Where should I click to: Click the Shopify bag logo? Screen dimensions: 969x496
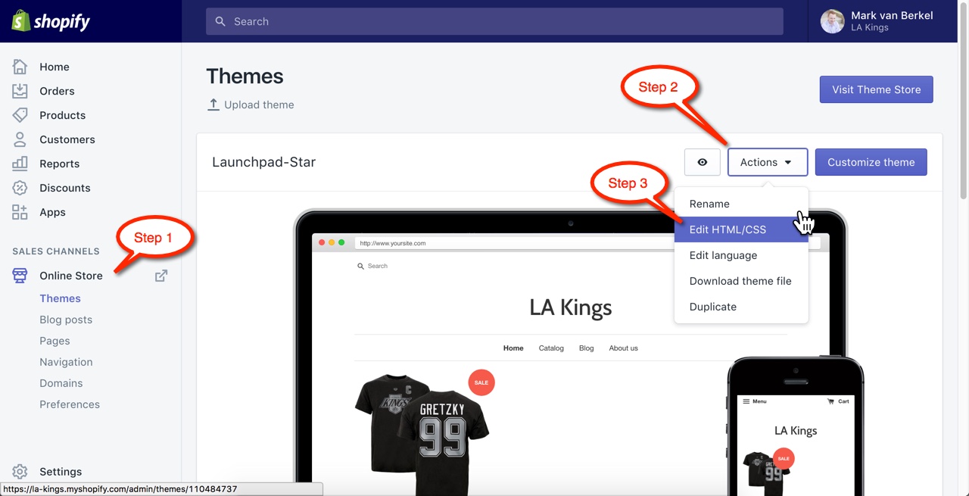[x=20, y=20]
